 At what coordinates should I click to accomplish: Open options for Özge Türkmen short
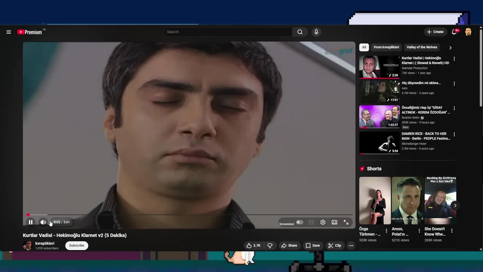point(386,230)
